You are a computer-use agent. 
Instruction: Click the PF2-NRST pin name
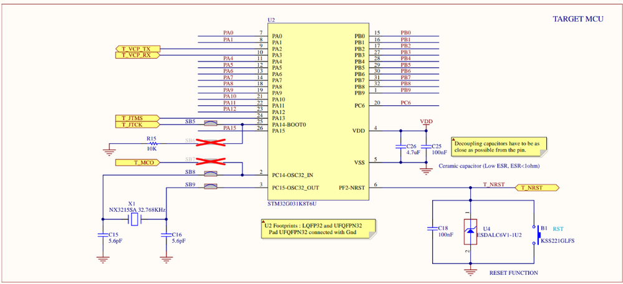(x=352, y=187)
